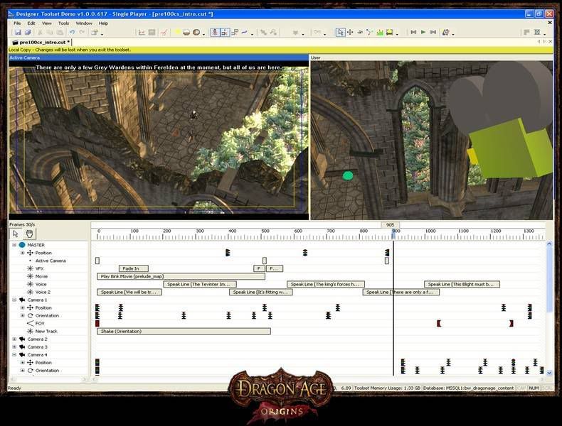Click the Camera 1 camera icon
The image size is (562, 426).
tap(22, 300)
